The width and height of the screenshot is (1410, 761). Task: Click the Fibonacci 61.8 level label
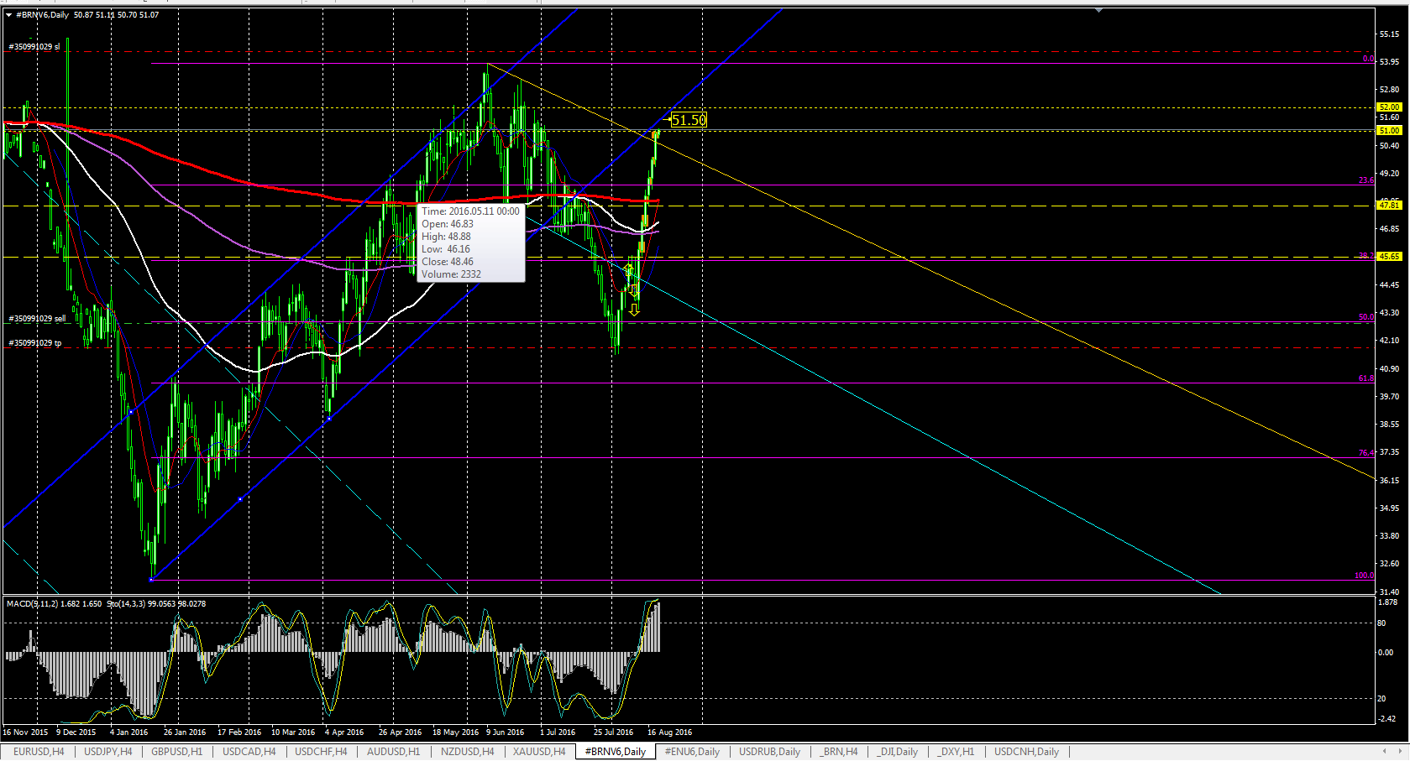pyautogui.click(x=1366, y=378)
